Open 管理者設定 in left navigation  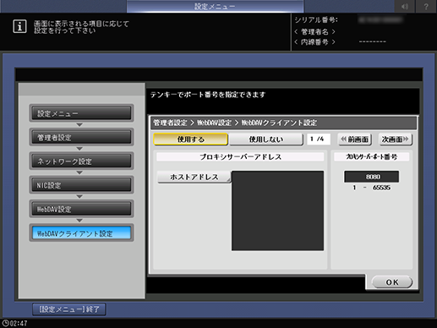81,137
